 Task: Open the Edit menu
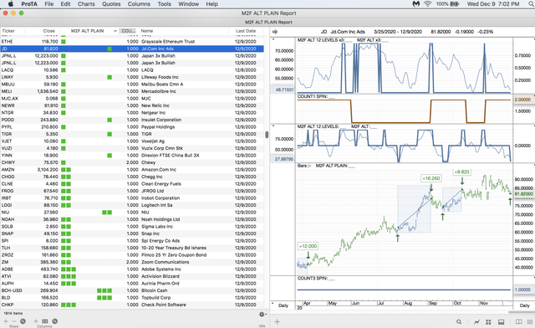(65, 4)
